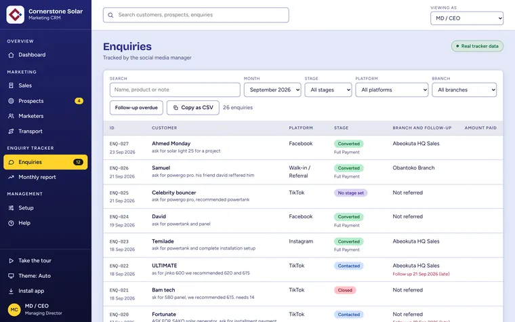Click the Prospects target icon
Image resolution: width=515 pixels, height=322 pixels.
(x=11, y=101)
